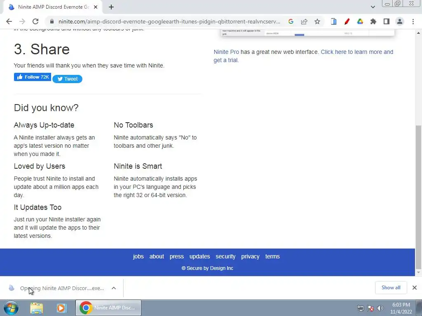The width and height of the screenshot is (422, 316).
Task: Open the blue document extension icon
Action: click(x=333, y=21)
